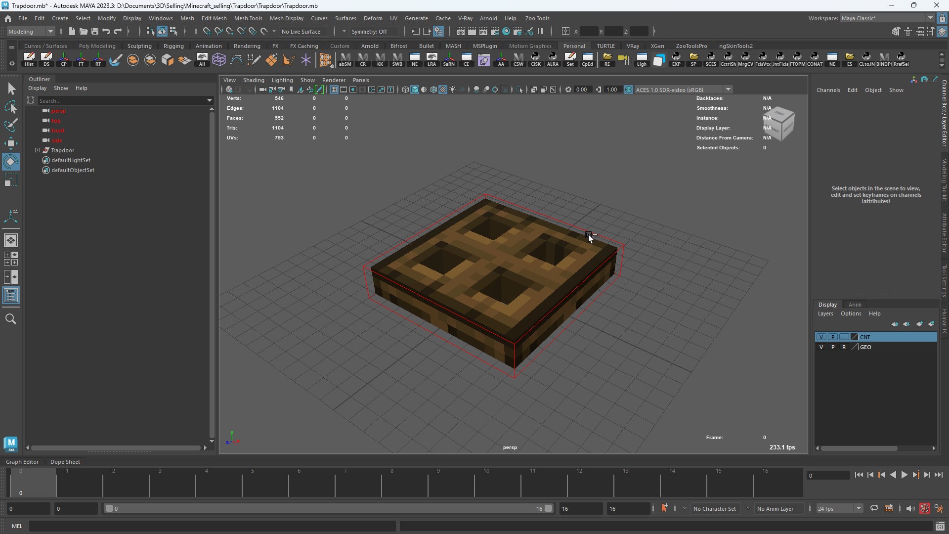Open the Graph Editor tab
Image resolution: width=949 pixels, height=534 pixels.
pyautogui.click(x=22, y=462)
